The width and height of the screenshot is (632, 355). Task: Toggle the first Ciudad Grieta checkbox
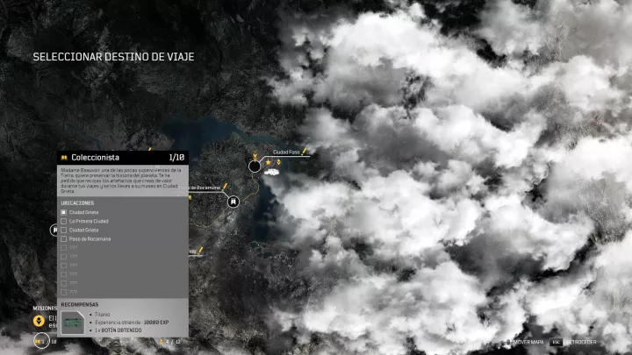tap(63, 212)
